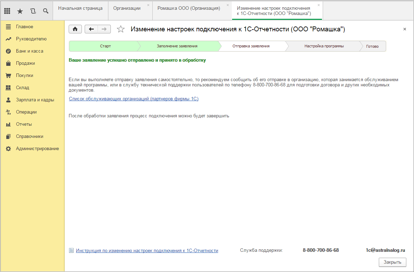
Task: Open instruction link for 1С-Отчетность settings
Action: coord(147,251)
